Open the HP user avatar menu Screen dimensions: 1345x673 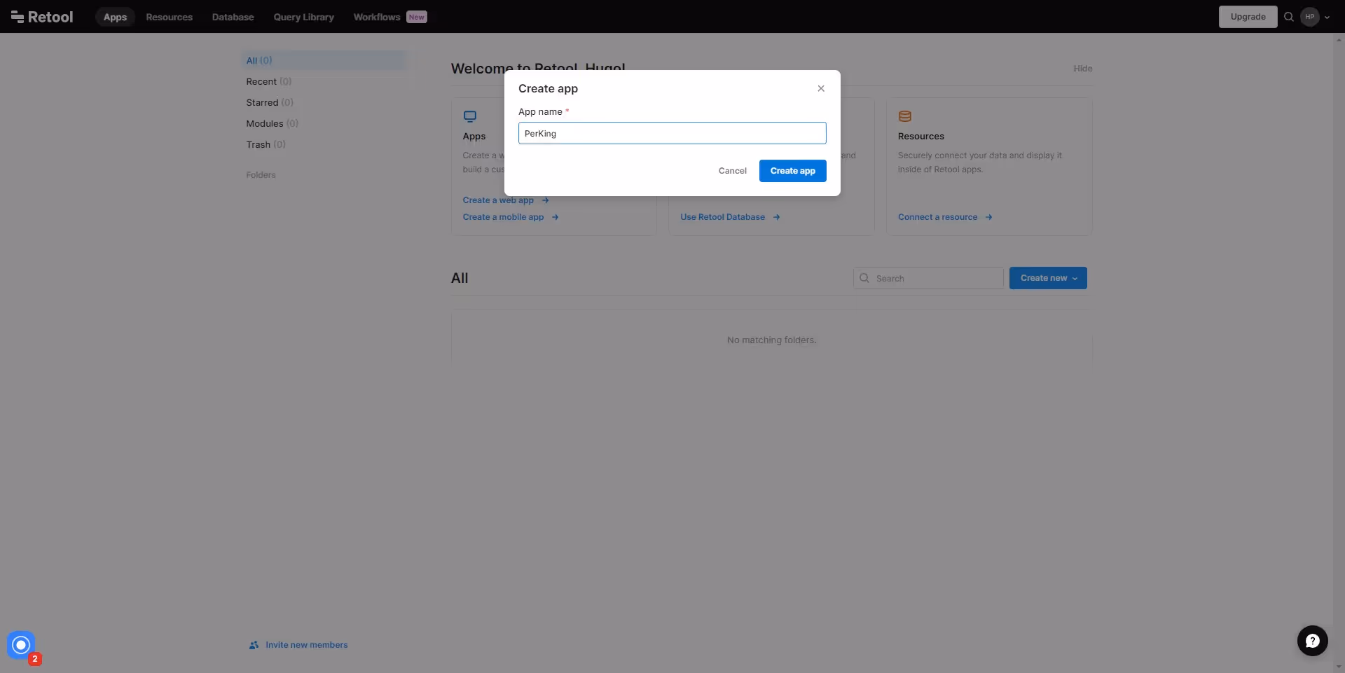pos(1309,17)
